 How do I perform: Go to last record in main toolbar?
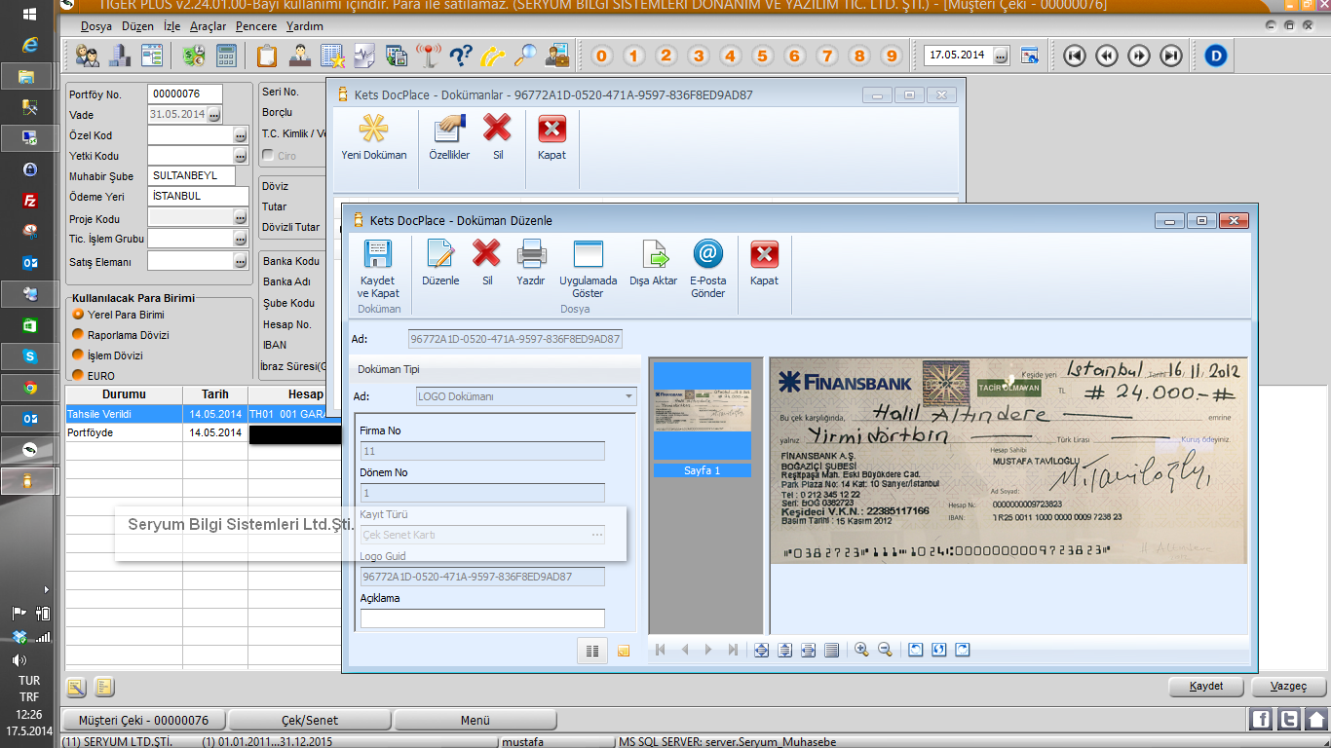(x=1171, y=56)
